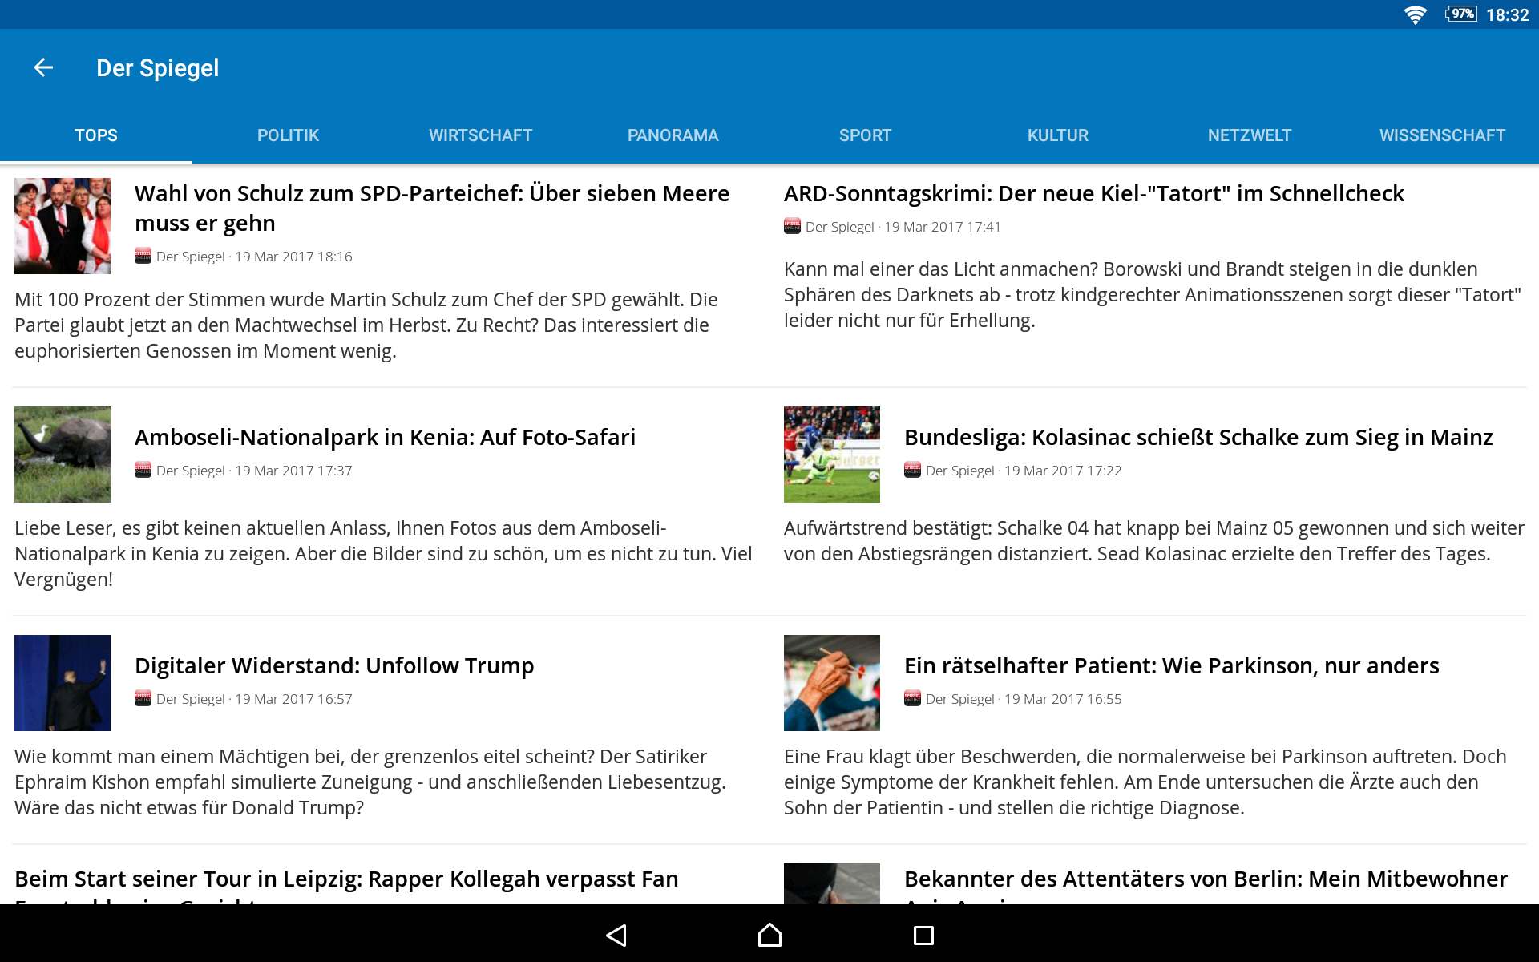Tap the battery 97% indicator
1539x962 pixels.
[1461, 14]
